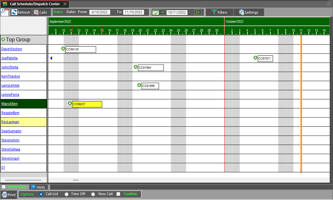Advance date with green right arrow
The width and height of the screenshot is (333, 200).
coord(198,12)
